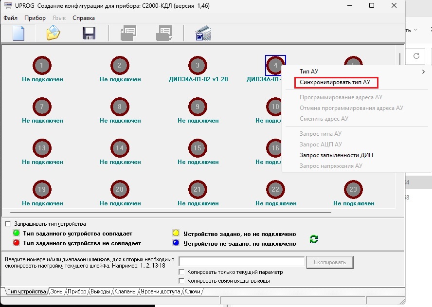
Task: Select device address 14 icon
Action: 120,148
